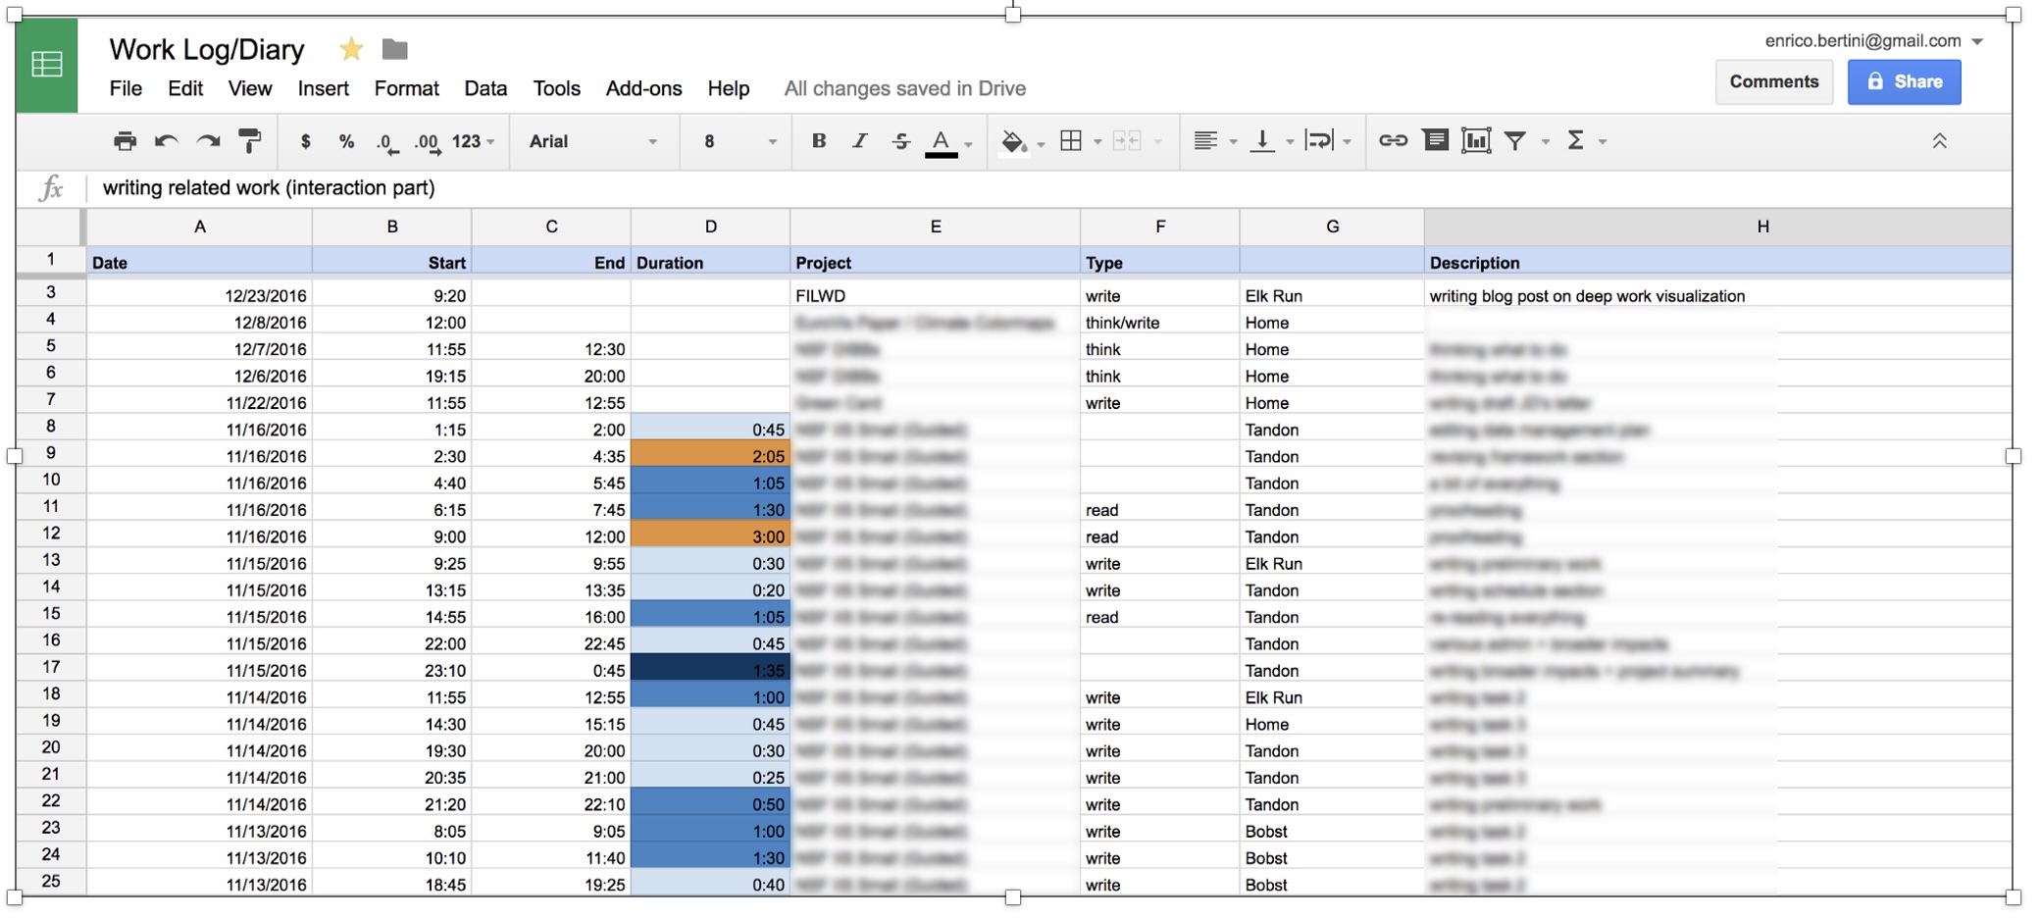Click the Insert chart icon

click(x=1475, y=141)
